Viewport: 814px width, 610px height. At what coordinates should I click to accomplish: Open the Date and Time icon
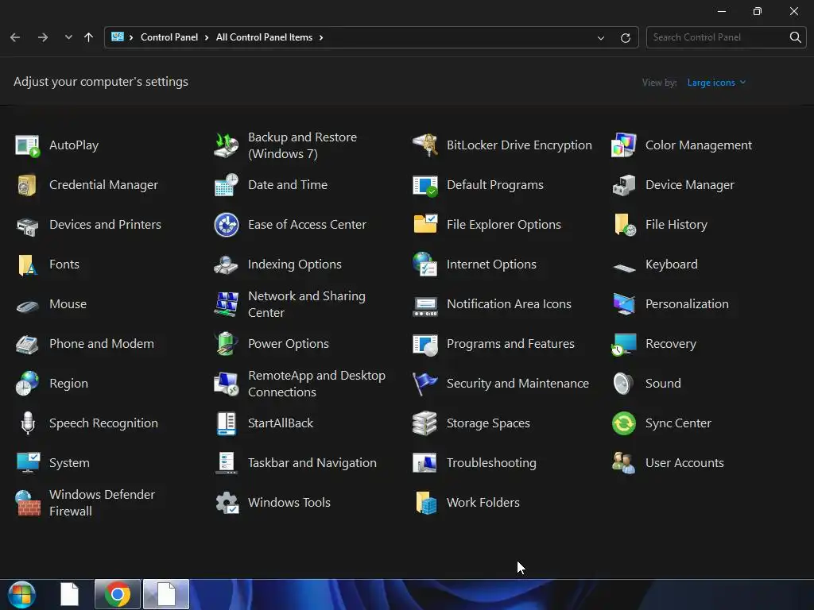(227, 185)
